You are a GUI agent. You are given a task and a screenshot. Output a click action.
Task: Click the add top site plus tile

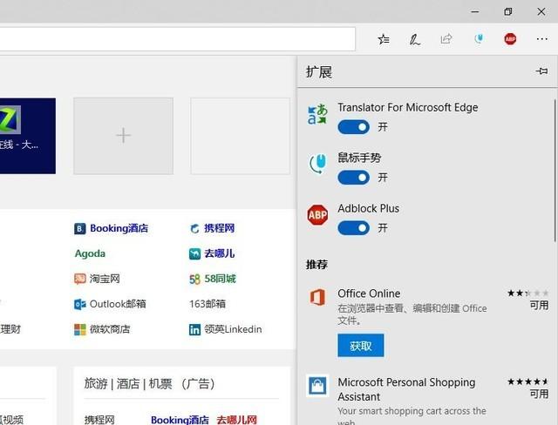pos(124,136)
